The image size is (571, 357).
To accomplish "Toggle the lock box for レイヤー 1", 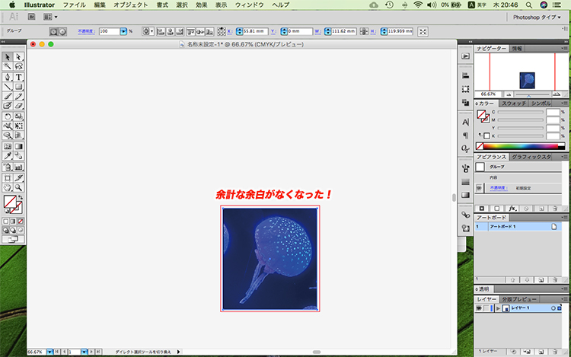I will (486, 308).
